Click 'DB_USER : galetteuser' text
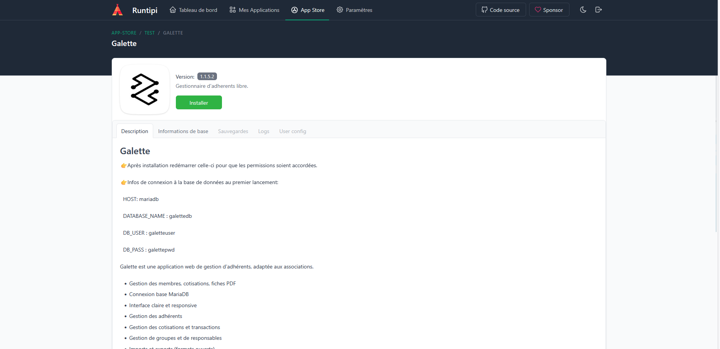 (x=149, y=233)
